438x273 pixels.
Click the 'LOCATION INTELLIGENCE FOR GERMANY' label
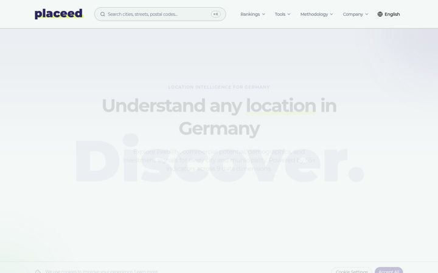click(219, 87)
